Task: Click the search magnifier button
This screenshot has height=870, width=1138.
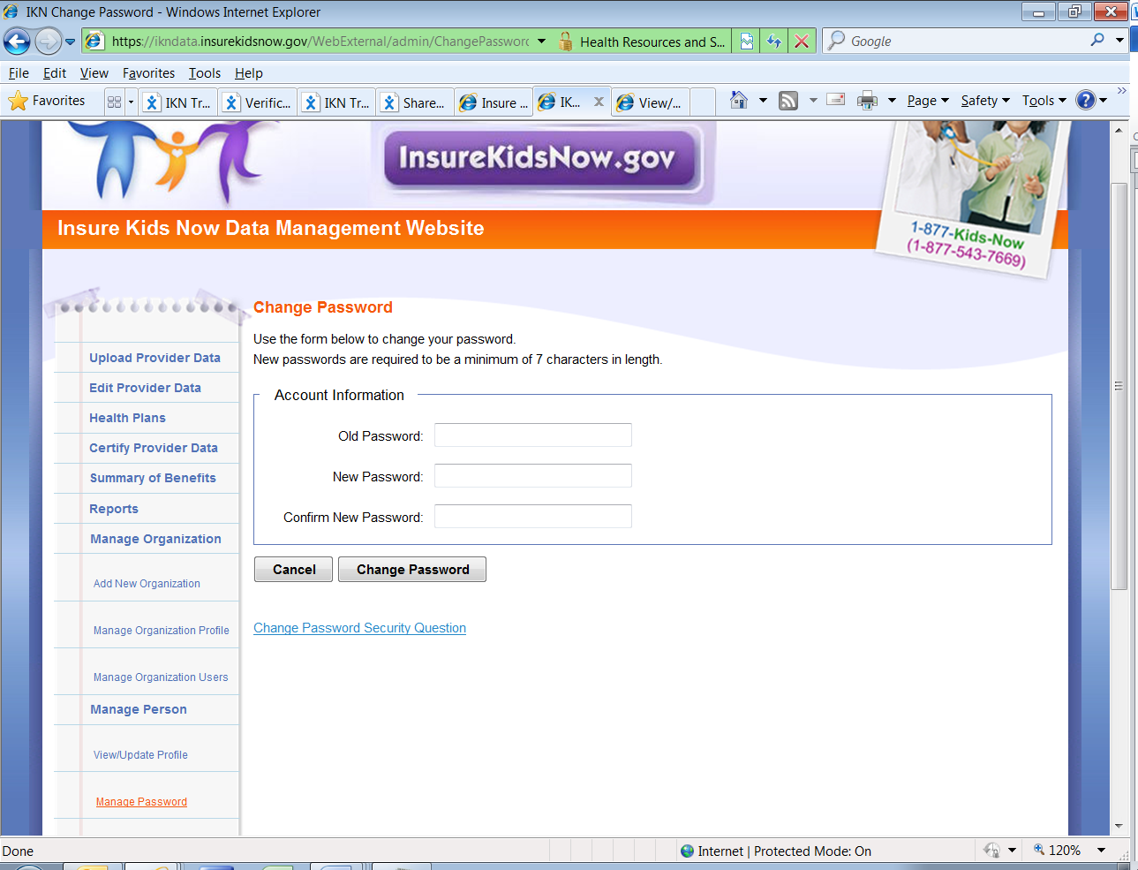Action: [1097, 41]
